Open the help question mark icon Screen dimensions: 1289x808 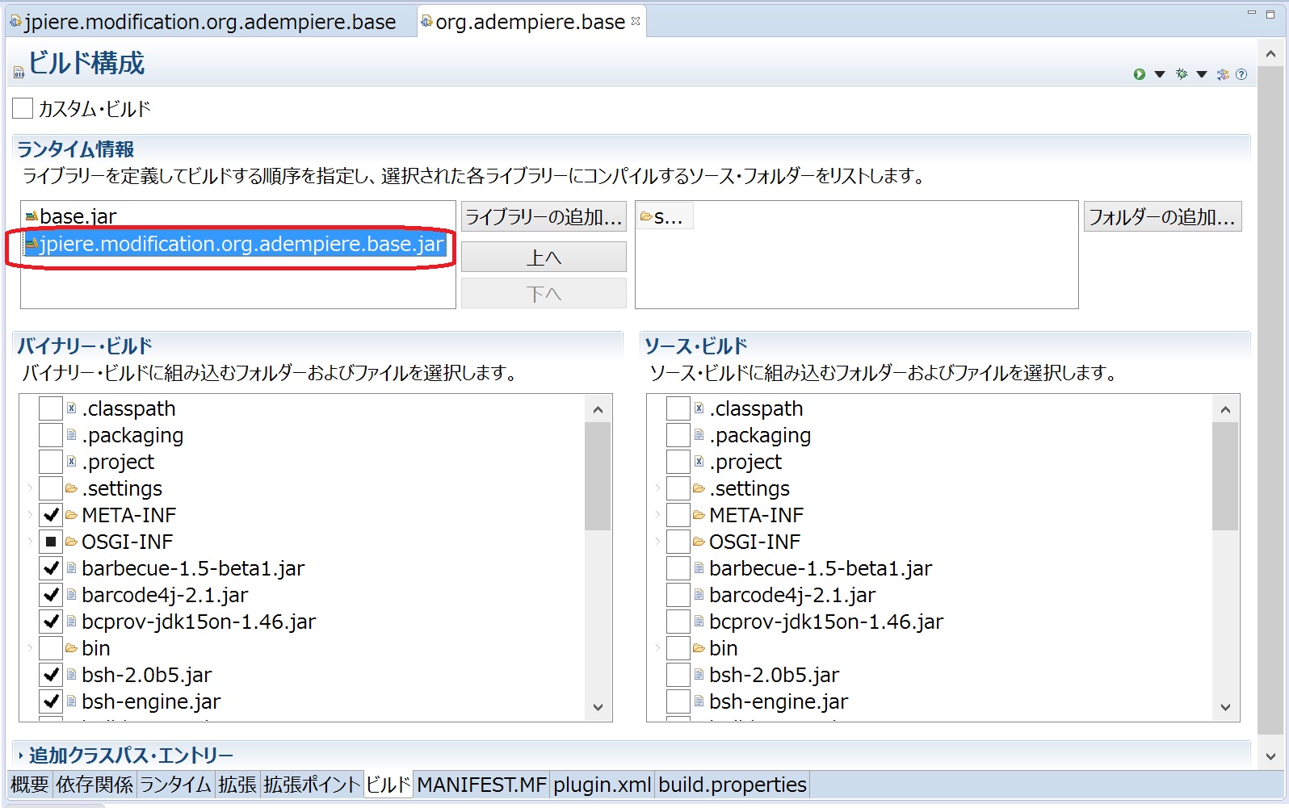pyautogui.click(x=1241, y=74)
